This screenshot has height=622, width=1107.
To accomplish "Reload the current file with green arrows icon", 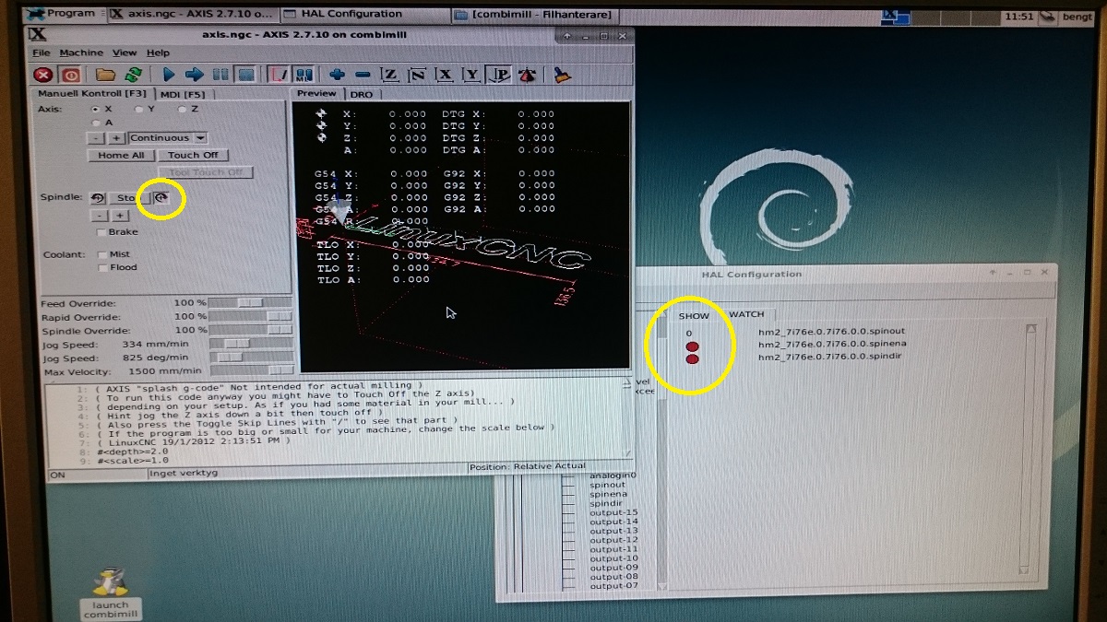I will (133, 75).
